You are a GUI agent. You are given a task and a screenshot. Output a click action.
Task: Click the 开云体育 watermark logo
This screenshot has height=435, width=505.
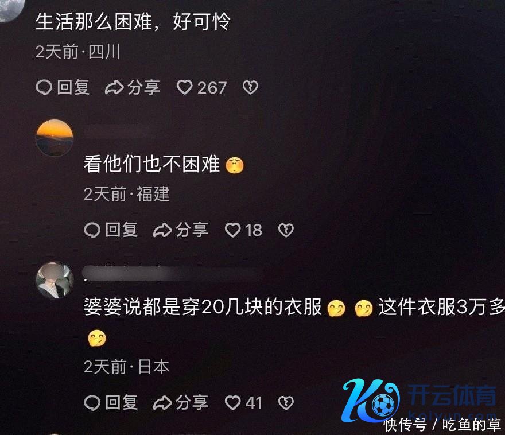[x=419, y=401]
